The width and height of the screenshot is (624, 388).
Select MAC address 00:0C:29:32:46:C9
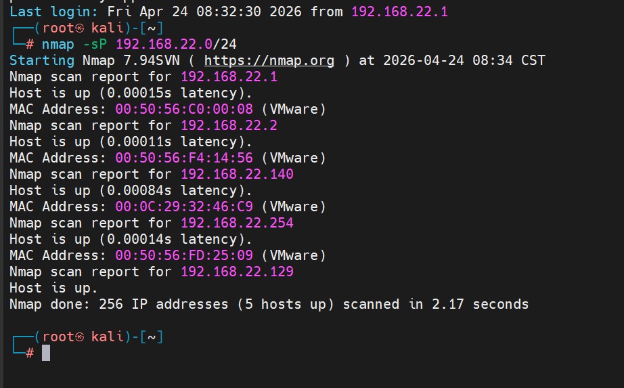point(184,207)
